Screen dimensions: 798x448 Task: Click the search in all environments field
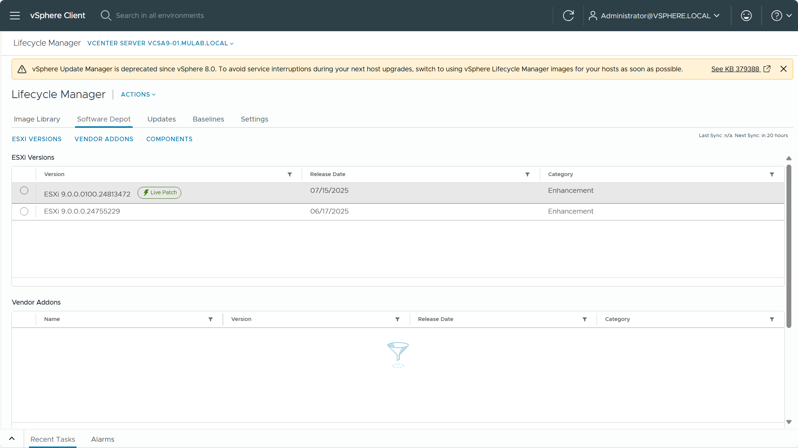coord(160,16)
